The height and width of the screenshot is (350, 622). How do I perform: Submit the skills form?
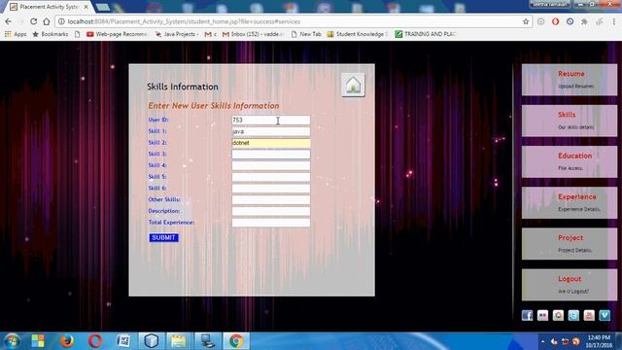(164, 237)
